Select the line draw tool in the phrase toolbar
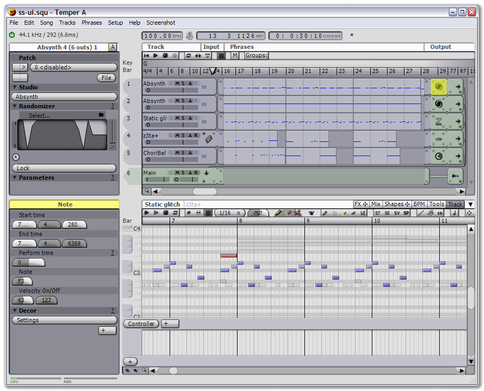Image resolution: width=484 pixels, height=391 pixels. [x=420, y=213]
